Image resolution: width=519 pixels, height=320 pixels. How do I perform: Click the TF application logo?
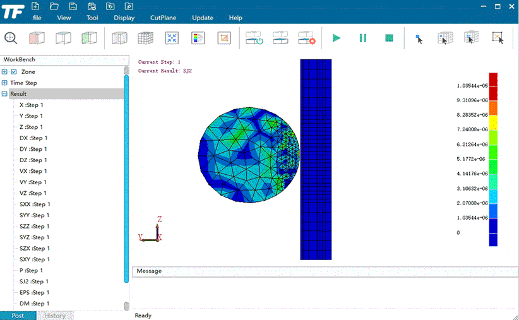click(13, 12)
